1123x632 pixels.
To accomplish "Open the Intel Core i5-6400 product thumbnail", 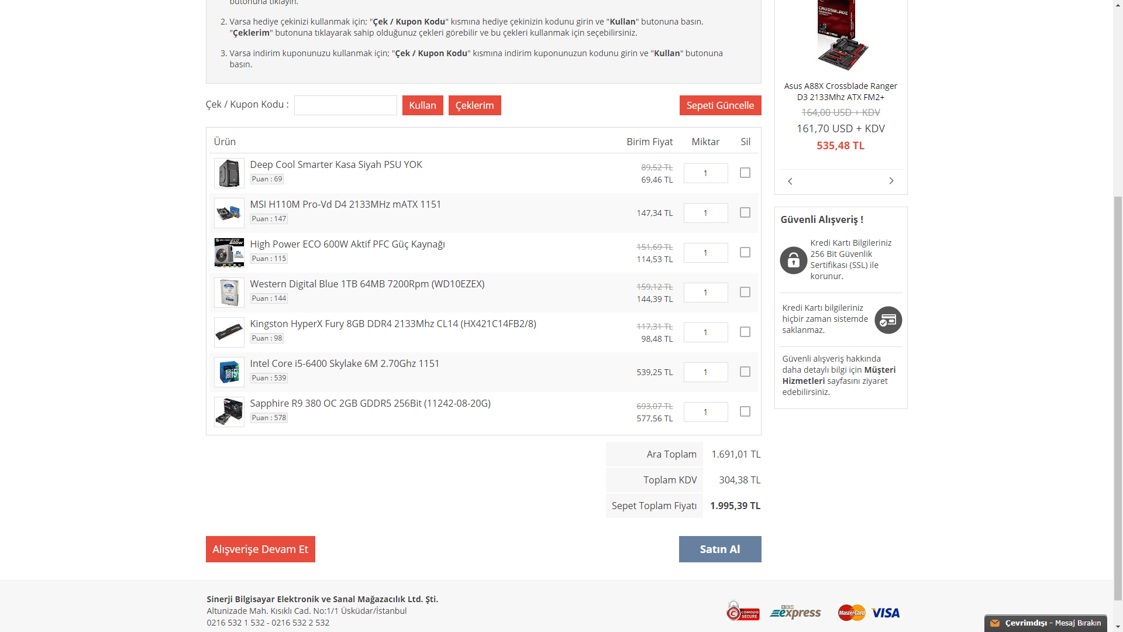I will pos(229,372).
